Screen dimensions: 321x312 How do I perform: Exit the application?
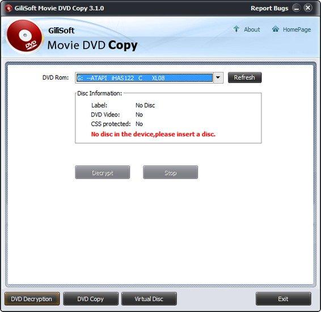pyautogui.click(x=284, y=299)
